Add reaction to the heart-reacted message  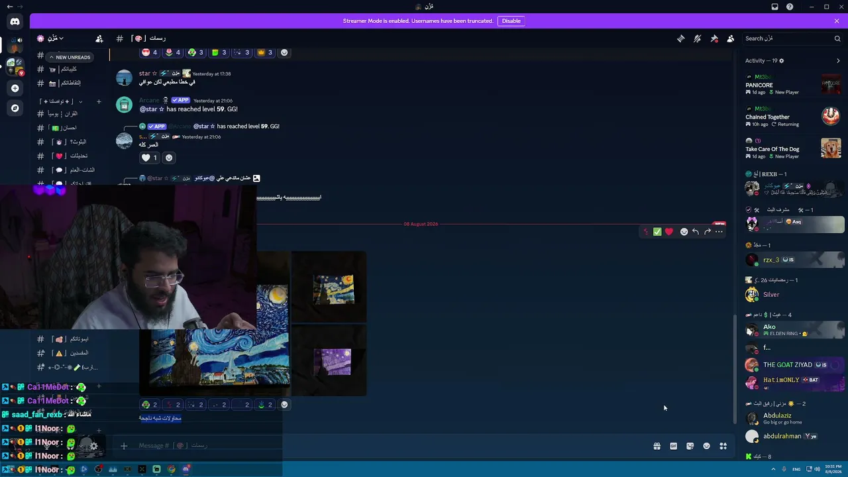point(169,158)
